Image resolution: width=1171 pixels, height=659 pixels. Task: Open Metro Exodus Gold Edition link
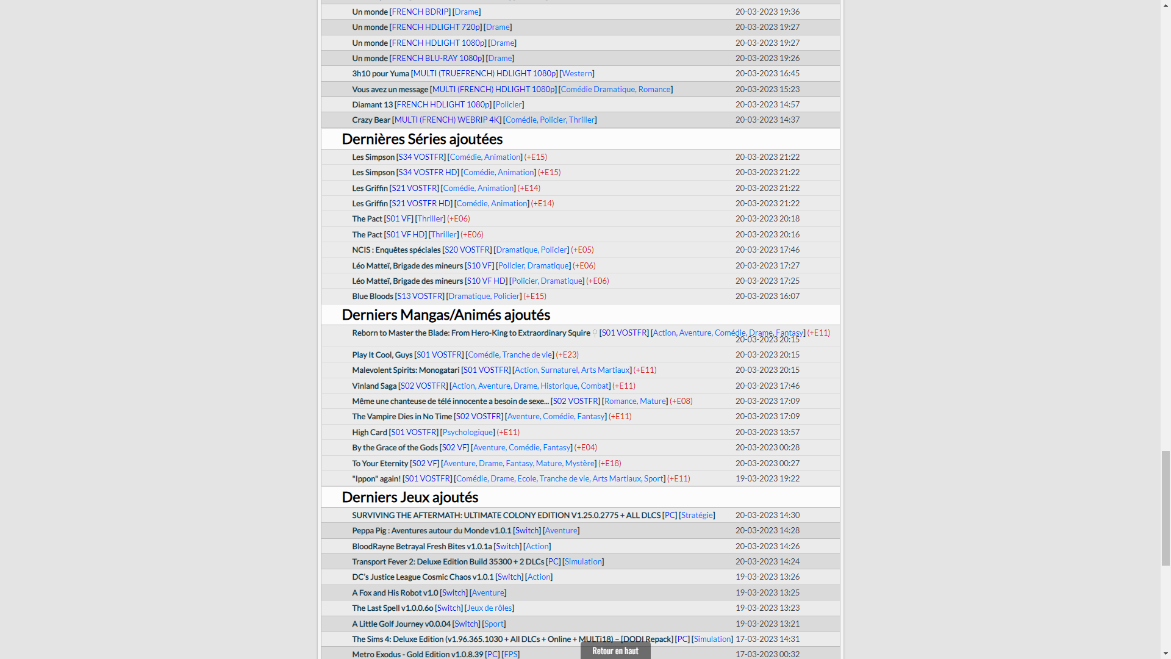tap(417, 654)
